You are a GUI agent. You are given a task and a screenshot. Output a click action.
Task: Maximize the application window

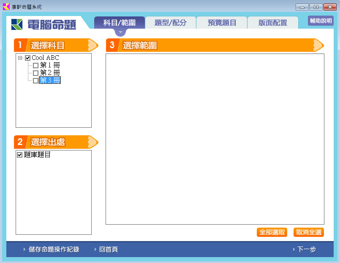[316, 7]
